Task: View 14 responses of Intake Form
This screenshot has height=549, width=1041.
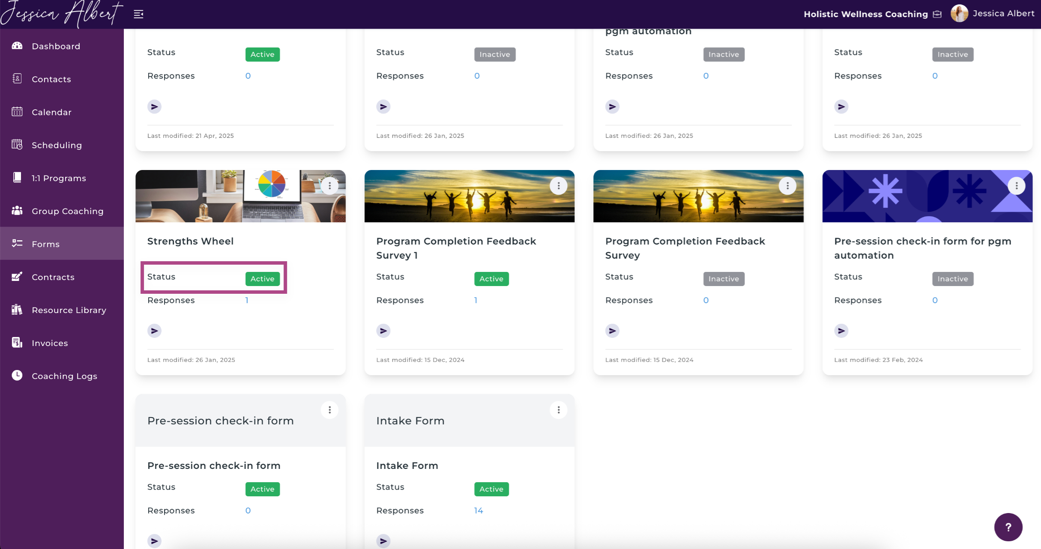Action: (479, 510)
